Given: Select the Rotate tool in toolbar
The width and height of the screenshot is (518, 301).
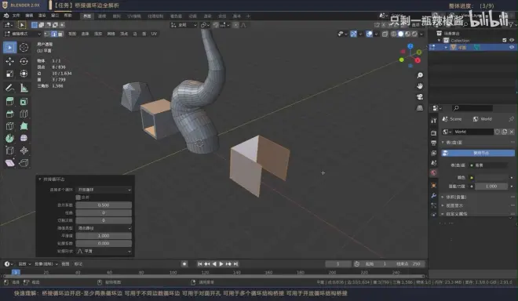Looking at the screenshot, I should click(x=24, y=61).
